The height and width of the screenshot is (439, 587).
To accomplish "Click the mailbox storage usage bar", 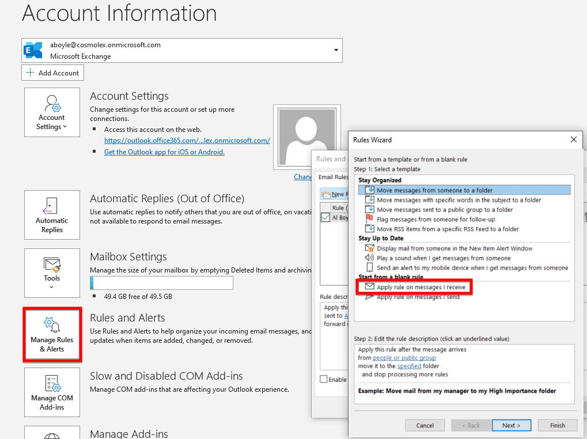I will click(161, 283).
